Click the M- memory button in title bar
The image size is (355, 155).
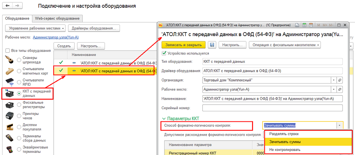[332, 25]
